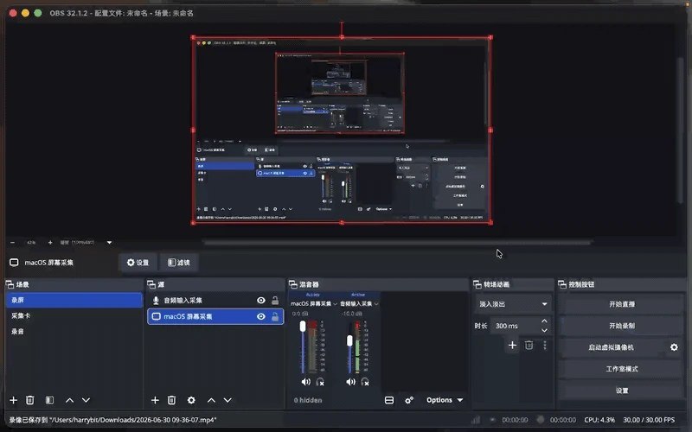692x432 pixels.
Task: Click the preview horizontal scrollbar
Action: tap(397, 242)
